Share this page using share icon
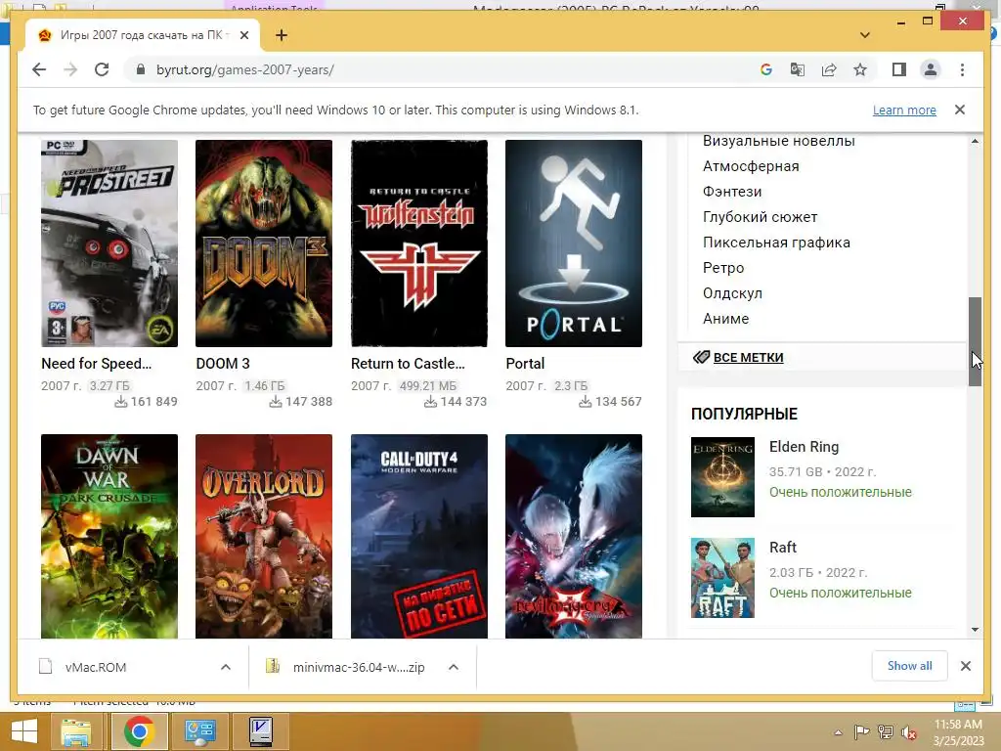Viewport: 1001px width, 751px height. (x=829, y=69)
